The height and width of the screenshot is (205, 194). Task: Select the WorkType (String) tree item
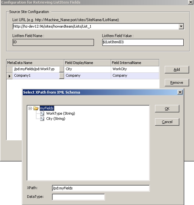pyautogui.click(x=61, y=114)
